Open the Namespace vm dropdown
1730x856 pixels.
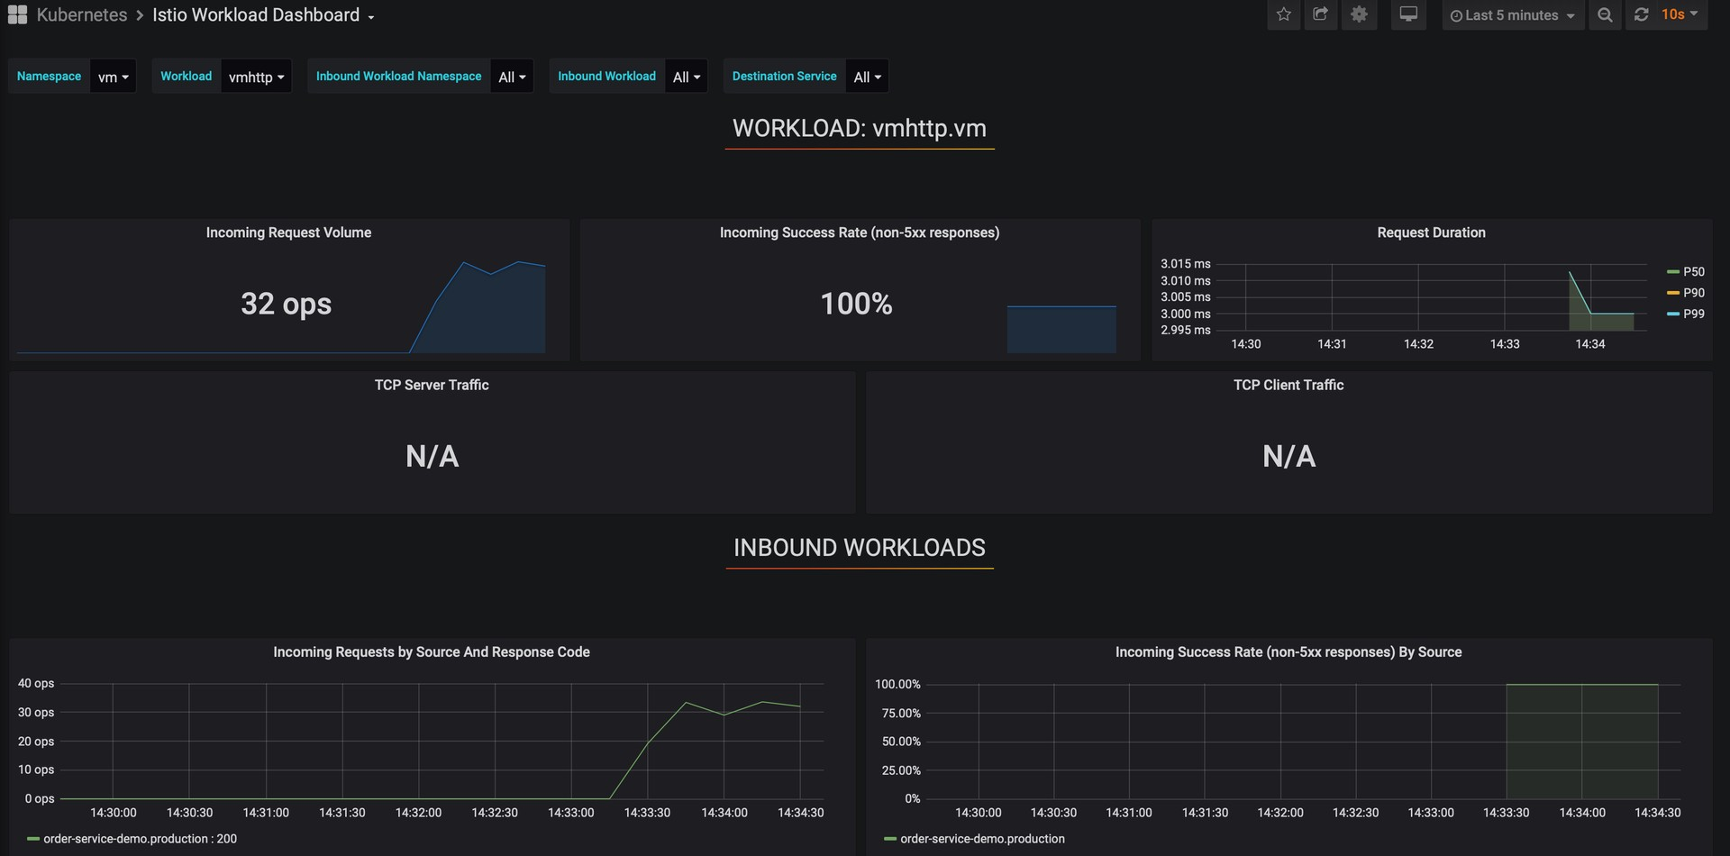click(113, 77)
